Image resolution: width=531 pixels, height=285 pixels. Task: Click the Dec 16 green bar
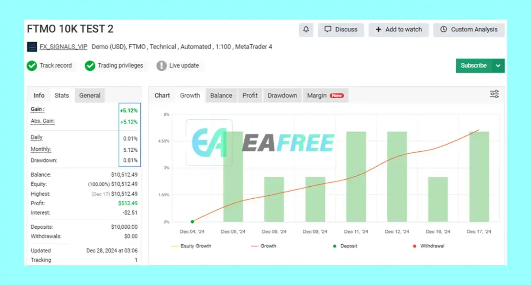(x=438, y=199)
